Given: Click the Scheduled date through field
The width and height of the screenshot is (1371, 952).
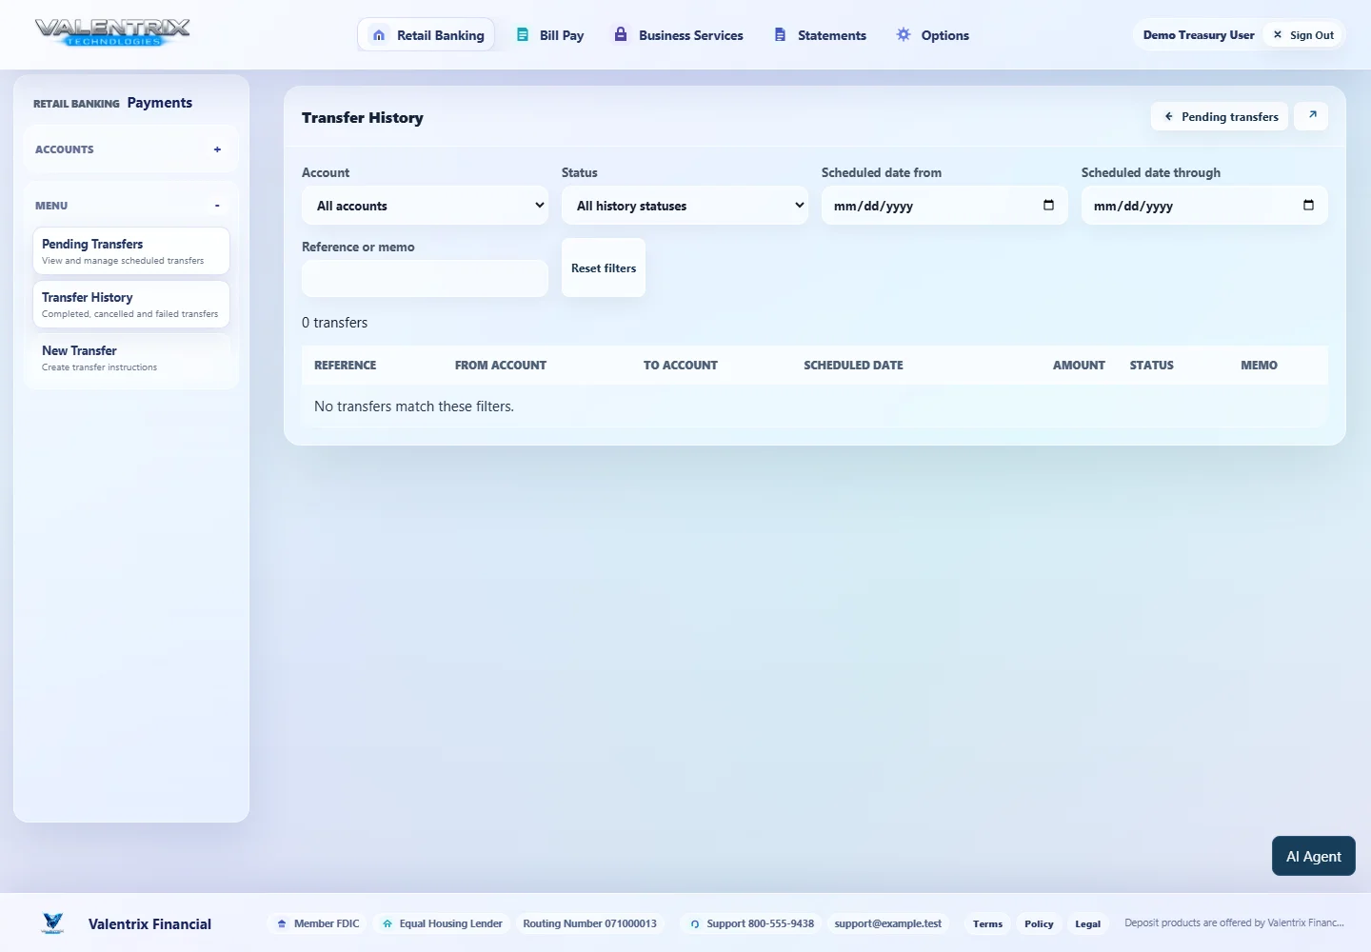Looking at the screenshot, I should 1204,206.
